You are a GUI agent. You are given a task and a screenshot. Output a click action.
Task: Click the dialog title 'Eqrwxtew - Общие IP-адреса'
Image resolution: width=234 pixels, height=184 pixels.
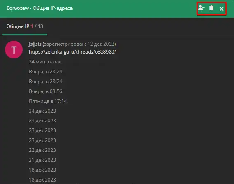pos(40,8)
